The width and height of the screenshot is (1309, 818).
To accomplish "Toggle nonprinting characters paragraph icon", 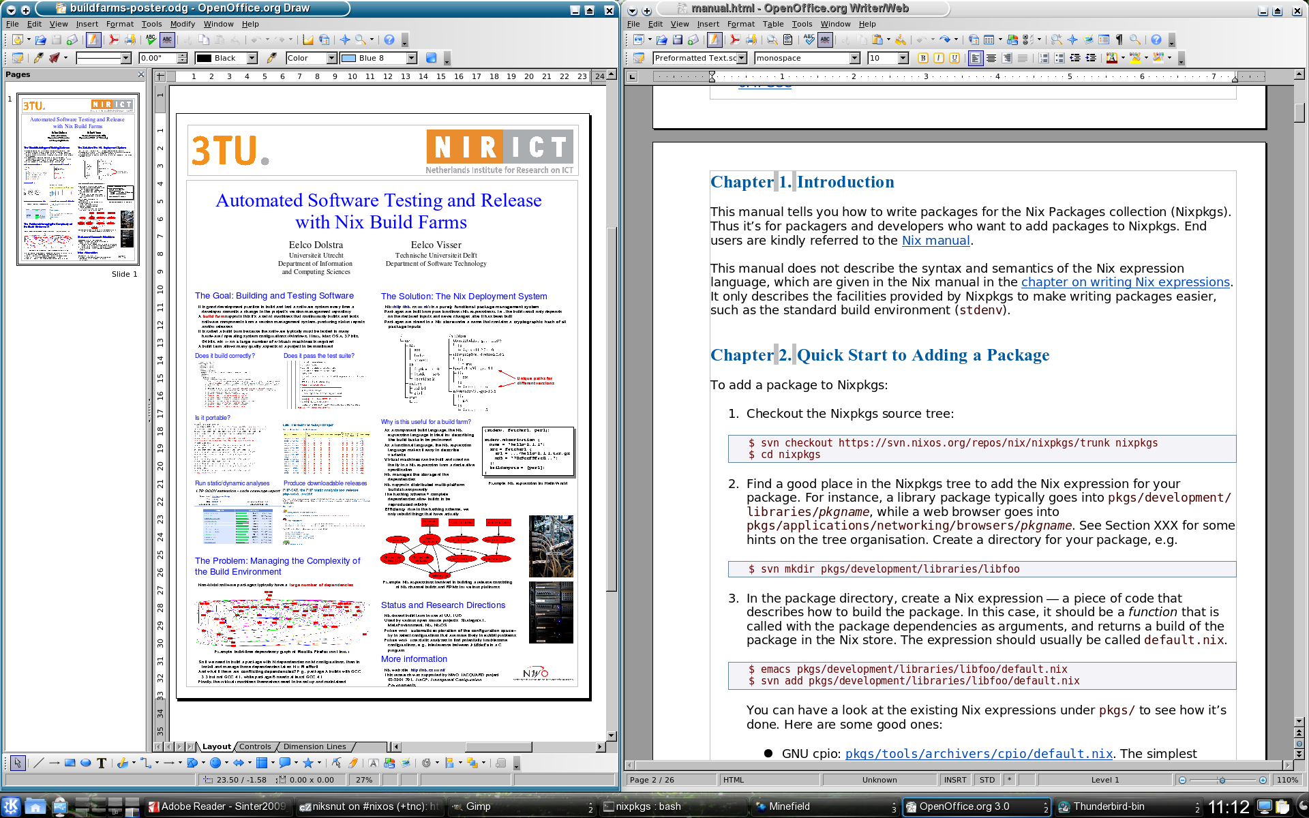I will (1119, 40).
